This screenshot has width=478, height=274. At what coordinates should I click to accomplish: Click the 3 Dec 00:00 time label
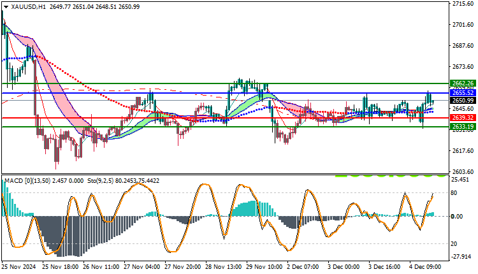click(x=344, y=267)
